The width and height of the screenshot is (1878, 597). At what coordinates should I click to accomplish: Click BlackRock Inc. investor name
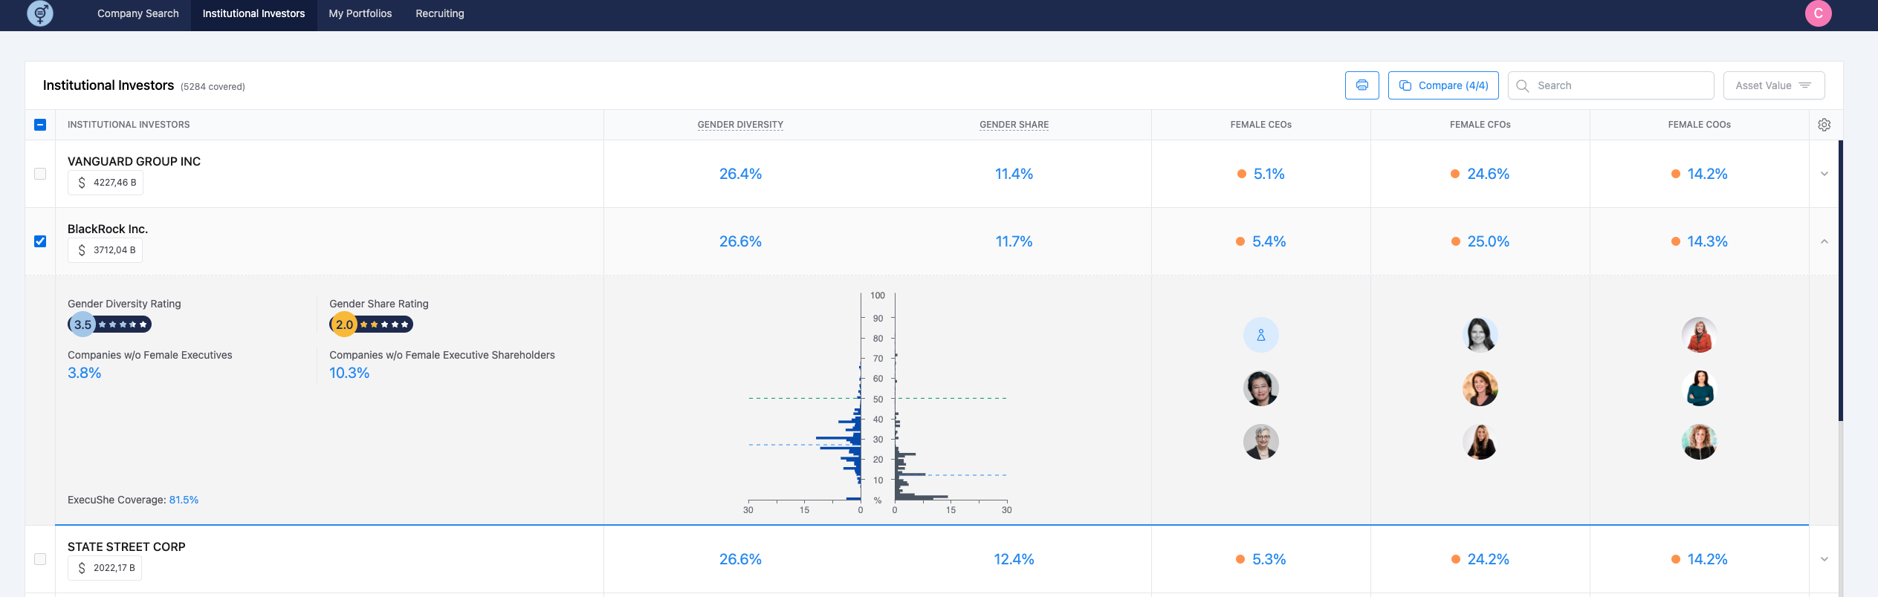point(108,229)
